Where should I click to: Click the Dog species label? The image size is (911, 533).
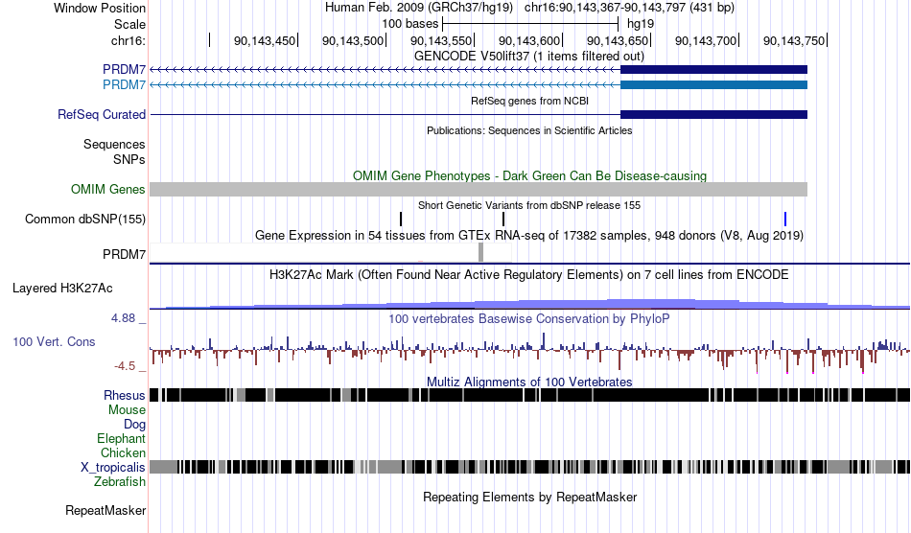pyautogui.click(x=134, y=425)
